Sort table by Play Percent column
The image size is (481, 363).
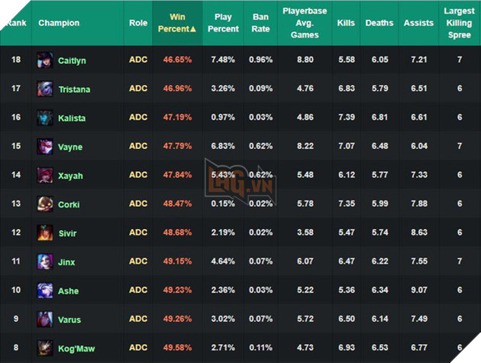(223, 23)
